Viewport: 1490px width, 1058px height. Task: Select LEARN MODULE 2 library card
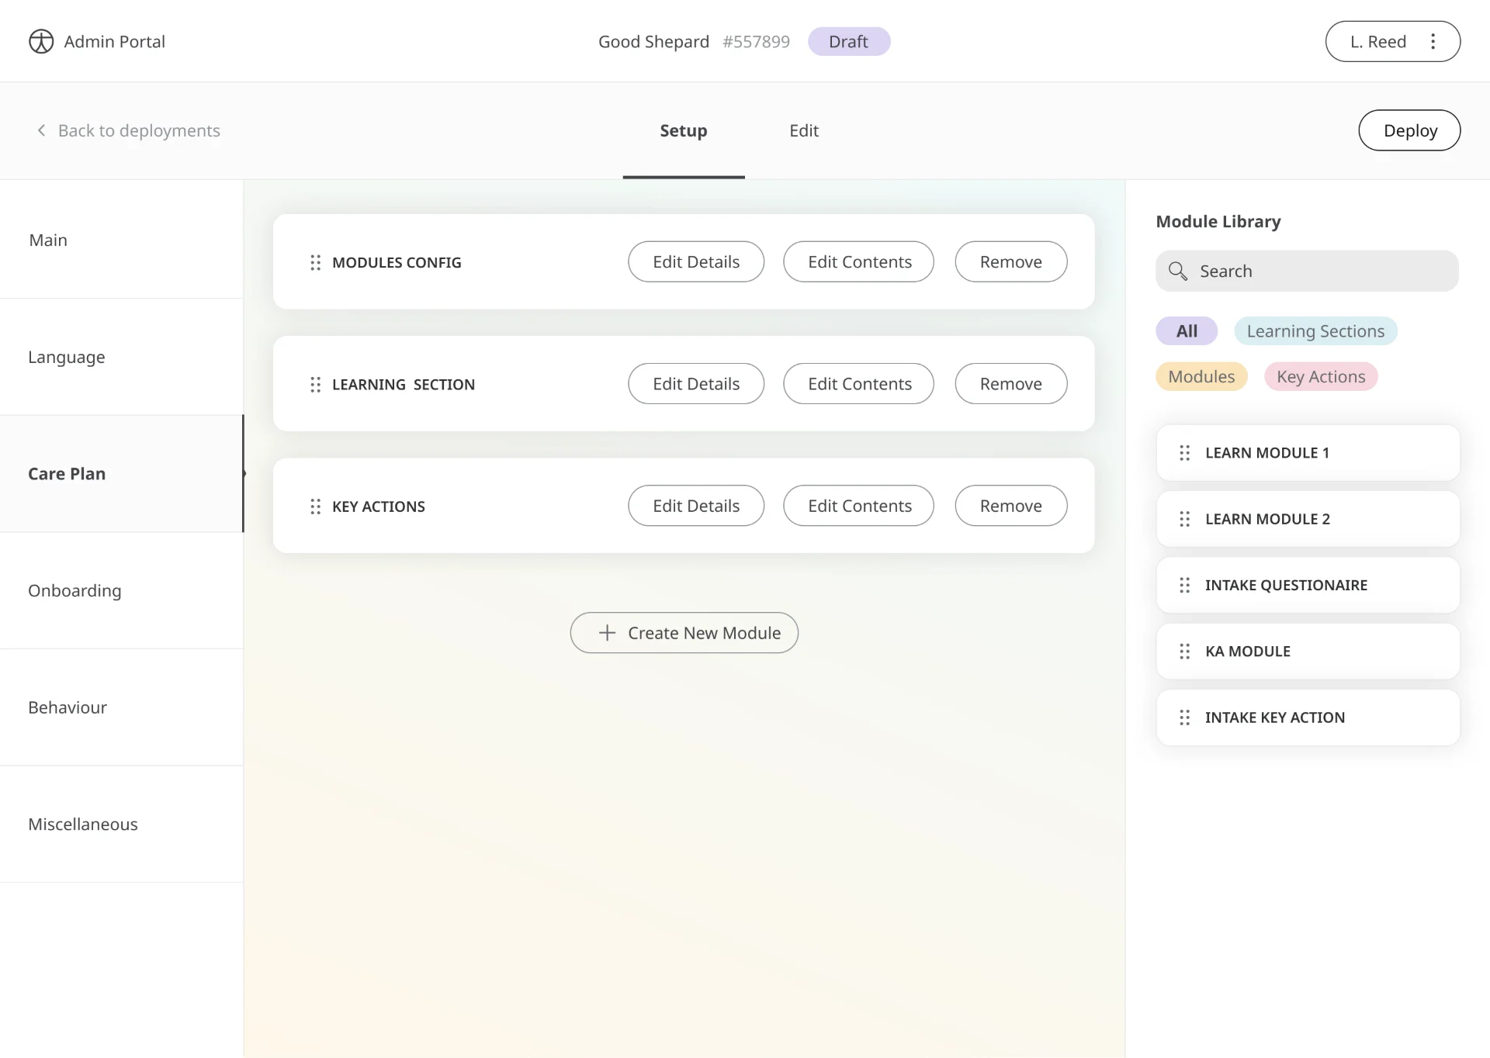pos(1308,519)
